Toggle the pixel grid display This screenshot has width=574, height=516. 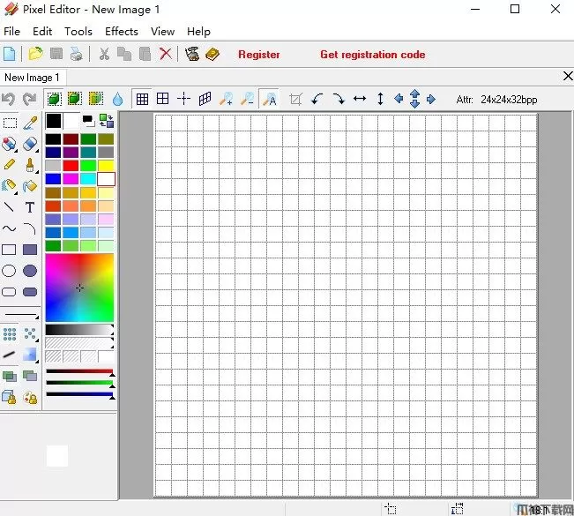[x=142, y=100]
